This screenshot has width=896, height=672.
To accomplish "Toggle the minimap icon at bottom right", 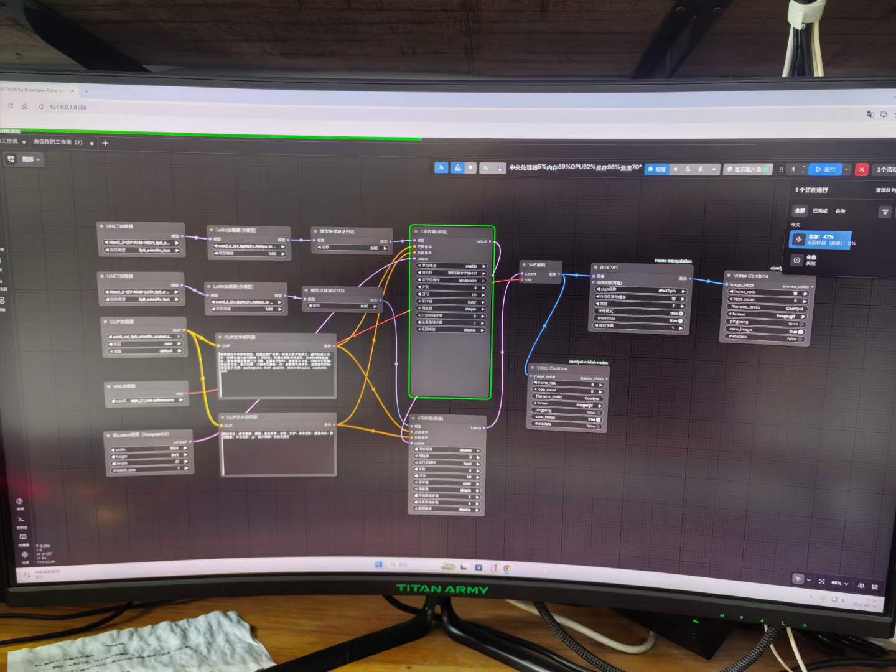I will coord(861,585).
